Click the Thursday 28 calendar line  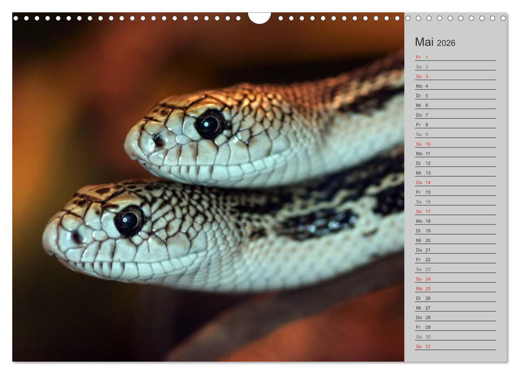tap(455, 317)
